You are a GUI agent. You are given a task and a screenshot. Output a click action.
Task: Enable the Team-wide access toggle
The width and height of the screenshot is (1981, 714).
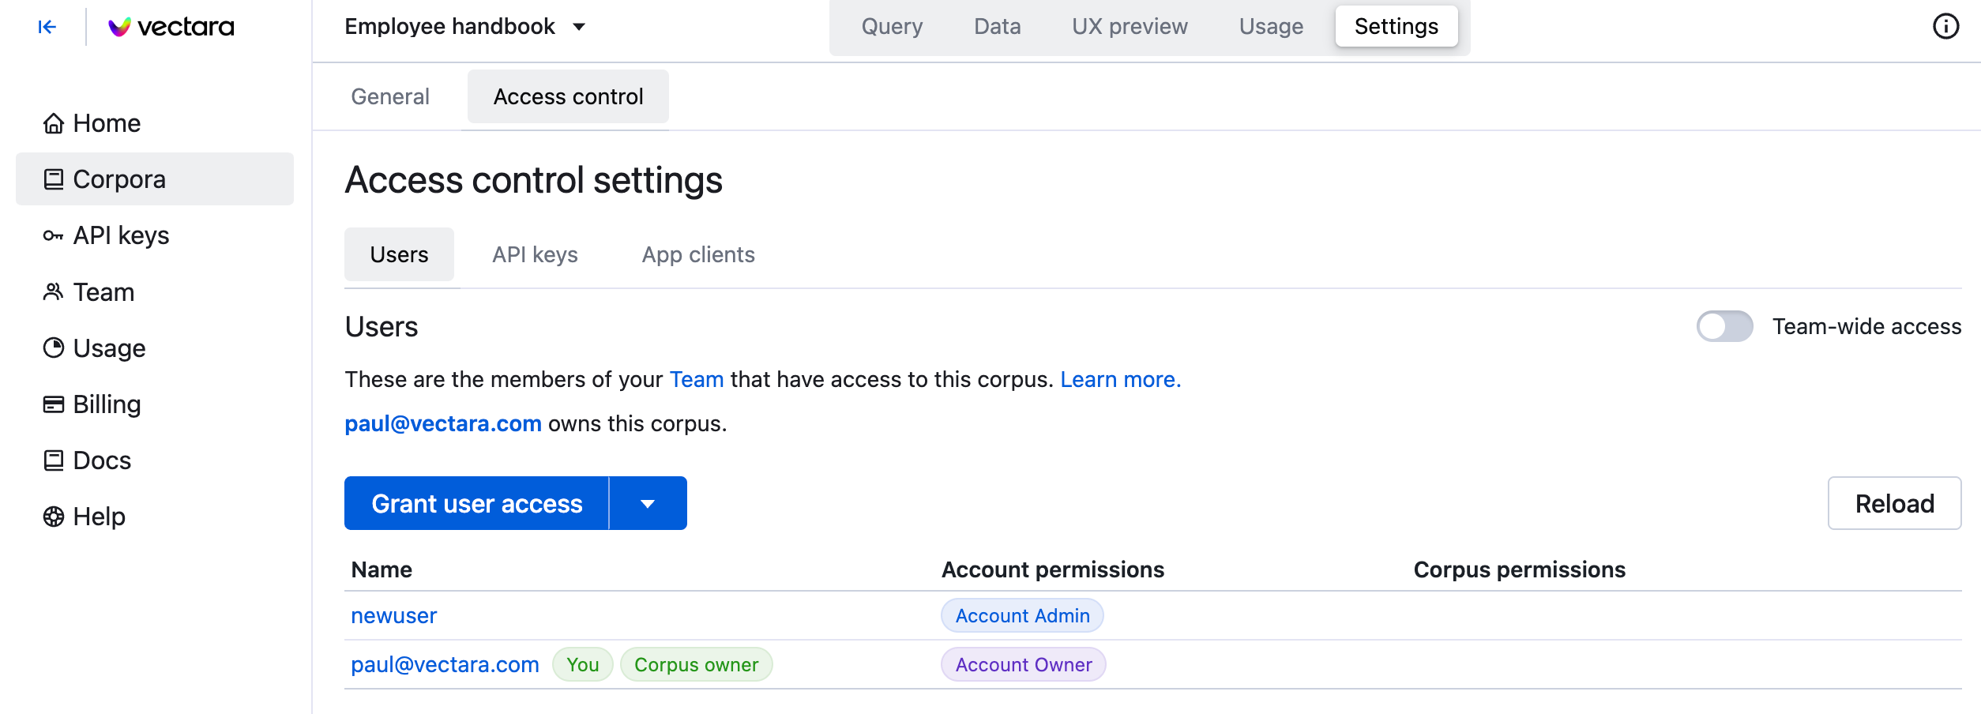[1724, 326]
